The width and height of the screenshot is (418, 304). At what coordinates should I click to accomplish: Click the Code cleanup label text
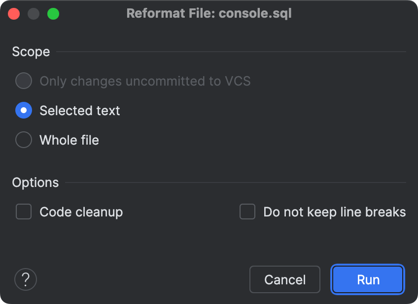(81, 212)
